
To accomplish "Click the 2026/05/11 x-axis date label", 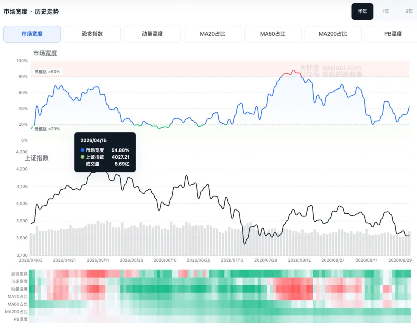I will (x=98, y=260).
